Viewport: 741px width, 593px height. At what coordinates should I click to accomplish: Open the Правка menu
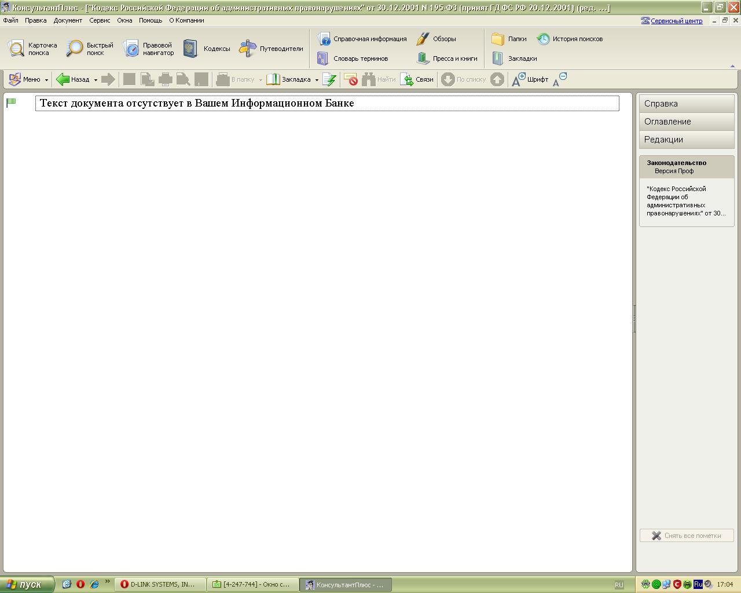[36, 20]
